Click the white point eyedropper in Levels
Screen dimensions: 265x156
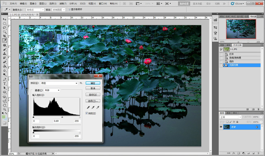pyautogui.click(x=98, y=108)
